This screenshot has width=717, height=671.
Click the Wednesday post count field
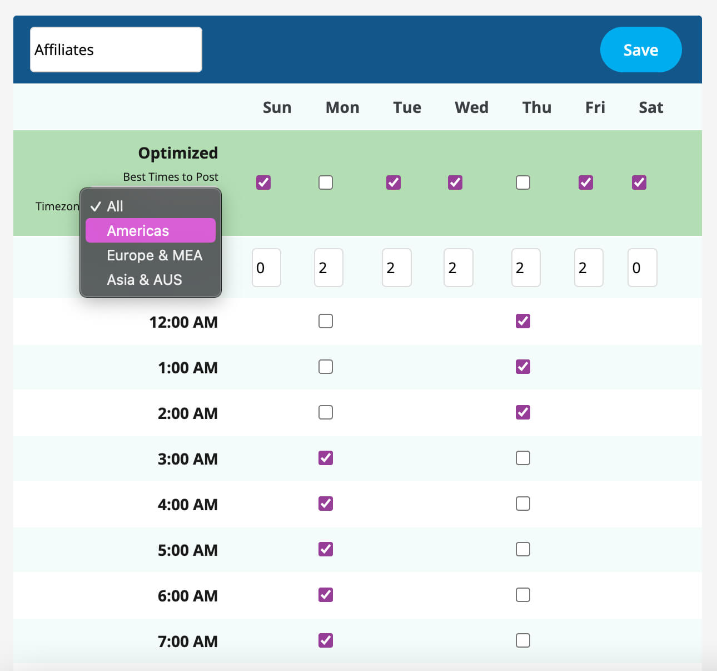coord(458,268)
